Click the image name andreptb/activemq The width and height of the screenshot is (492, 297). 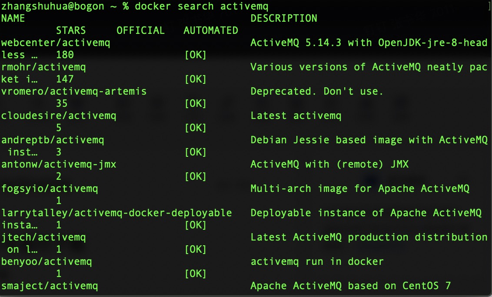pos(53,140)
